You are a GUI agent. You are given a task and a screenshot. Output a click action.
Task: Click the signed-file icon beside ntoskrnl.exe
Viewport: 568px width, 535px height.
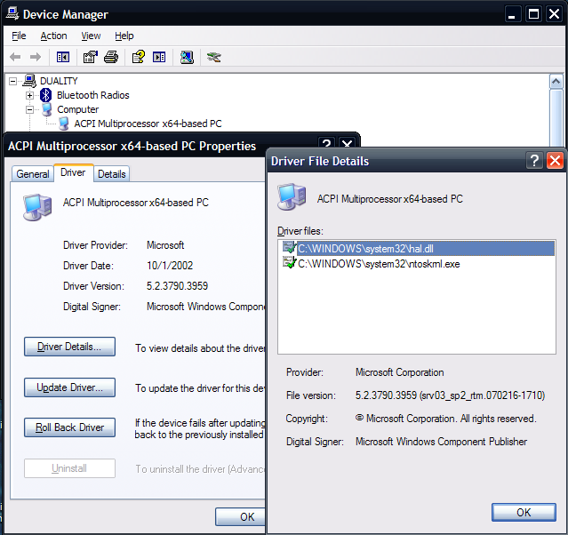pyautogui.click(x=290, y=263)
